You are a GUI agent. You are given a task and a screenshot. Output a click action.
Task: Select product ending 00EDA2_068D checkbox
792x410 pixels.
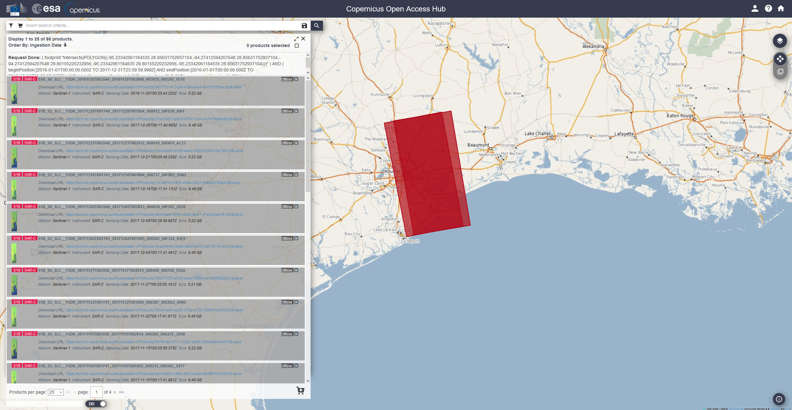pos(296,302)
